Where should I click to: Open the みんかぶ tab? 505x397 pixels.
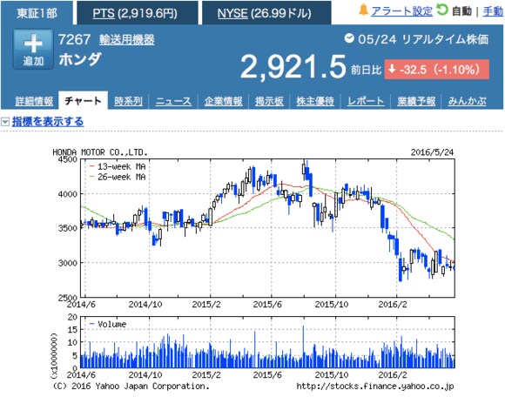468,101
